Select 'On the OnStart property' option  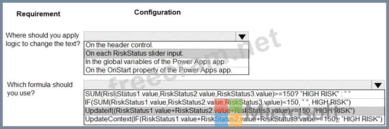coord(166,70)
